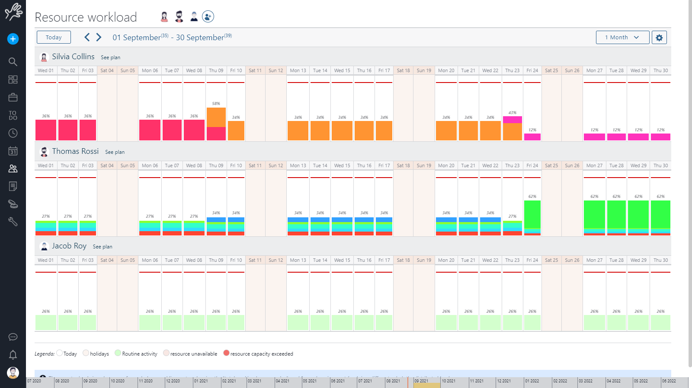
Task: Expand the 1 Month period dropdown
Action: pos(622,38)
